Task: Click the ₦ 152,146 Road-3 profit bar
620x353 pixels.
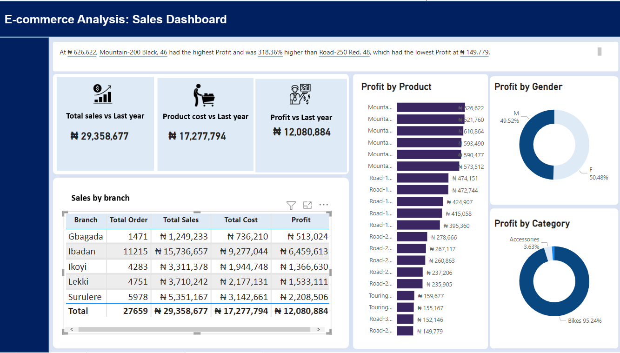Action: [x=405, y=319]
